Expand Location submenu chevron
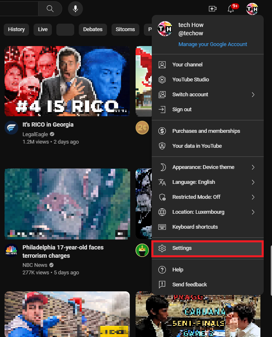 253,212
